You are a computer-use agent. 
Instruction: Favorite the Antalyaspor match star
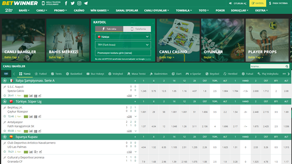pos(5,131)
